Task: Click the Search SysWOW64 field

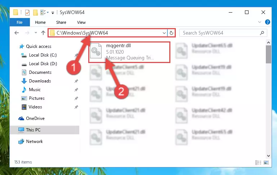Action: coord(223,33)
